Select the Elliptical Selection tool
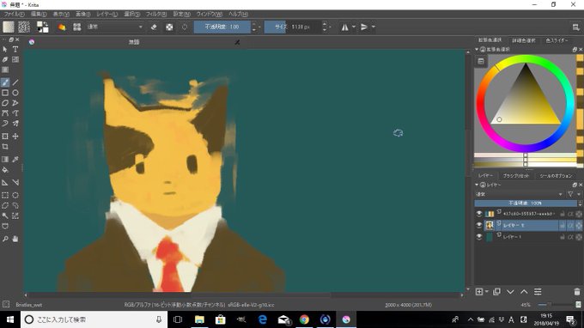This screenshot has width=584, height=328. (15, 195)
